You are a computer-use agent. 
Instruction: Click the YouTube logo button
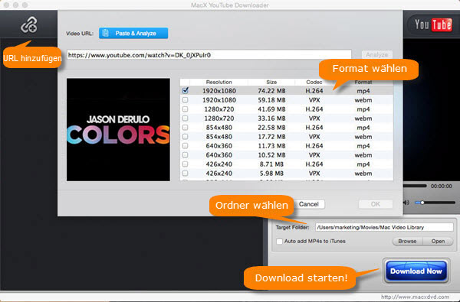[433, 24]
